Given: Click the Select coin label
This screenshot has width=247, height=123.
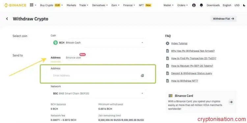Looking at the screenshot, I should [x=20, y=36].
